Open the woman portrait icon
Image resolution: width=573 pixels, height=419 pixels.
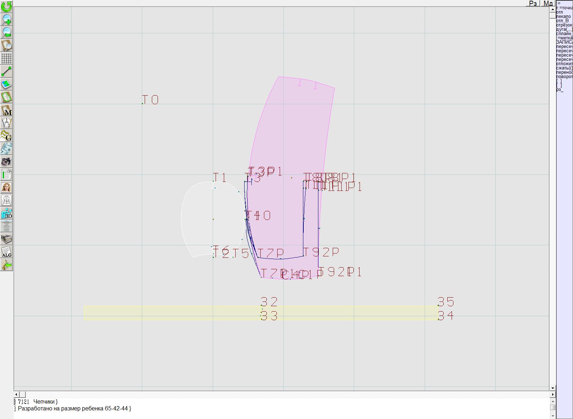pyautogui.click(x=6, y=187)
